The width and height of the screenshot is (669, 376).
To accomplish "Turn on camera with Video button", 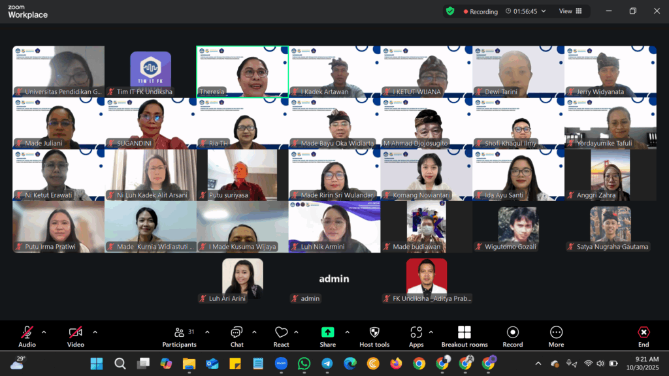I will coord(76,336).
